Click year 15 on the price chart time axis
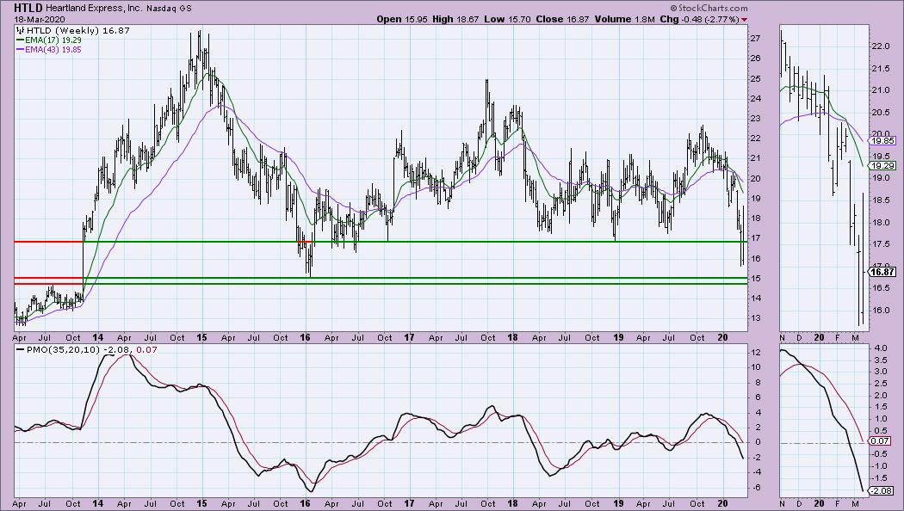 (x=201, y=337)
